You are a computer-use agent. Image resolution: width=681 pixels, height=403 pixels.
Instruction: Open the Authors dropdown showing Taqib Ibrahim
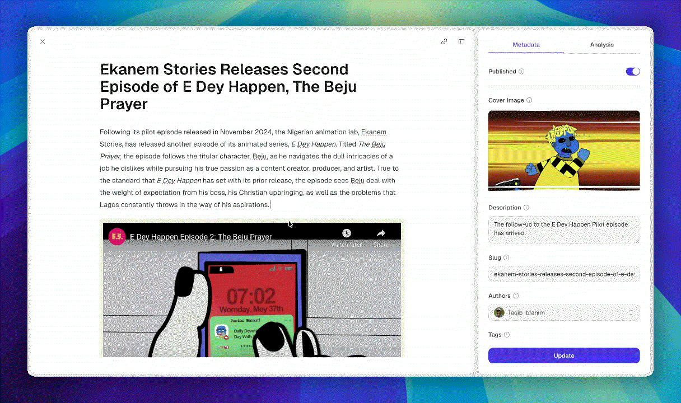pos(563,313)
